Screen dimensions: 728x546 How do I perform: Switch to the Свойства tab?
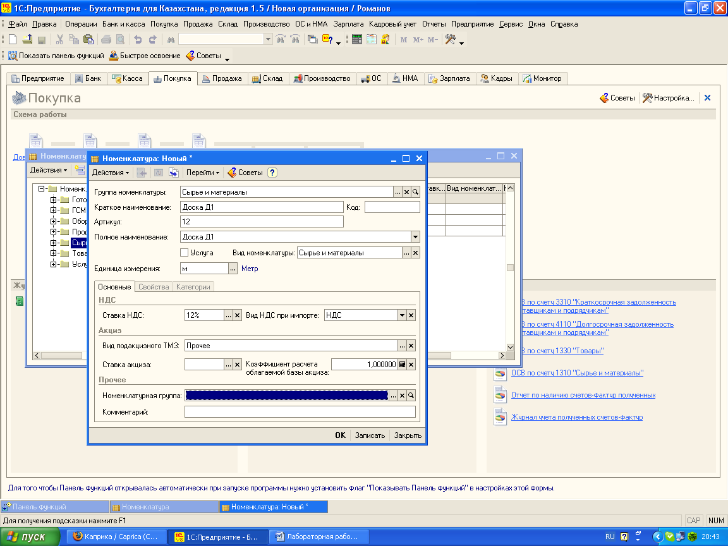point(154,287)
